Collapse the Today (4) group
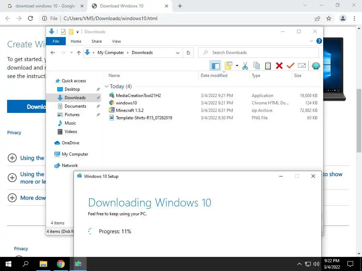362x271 pixels. (x=106, y=86)
